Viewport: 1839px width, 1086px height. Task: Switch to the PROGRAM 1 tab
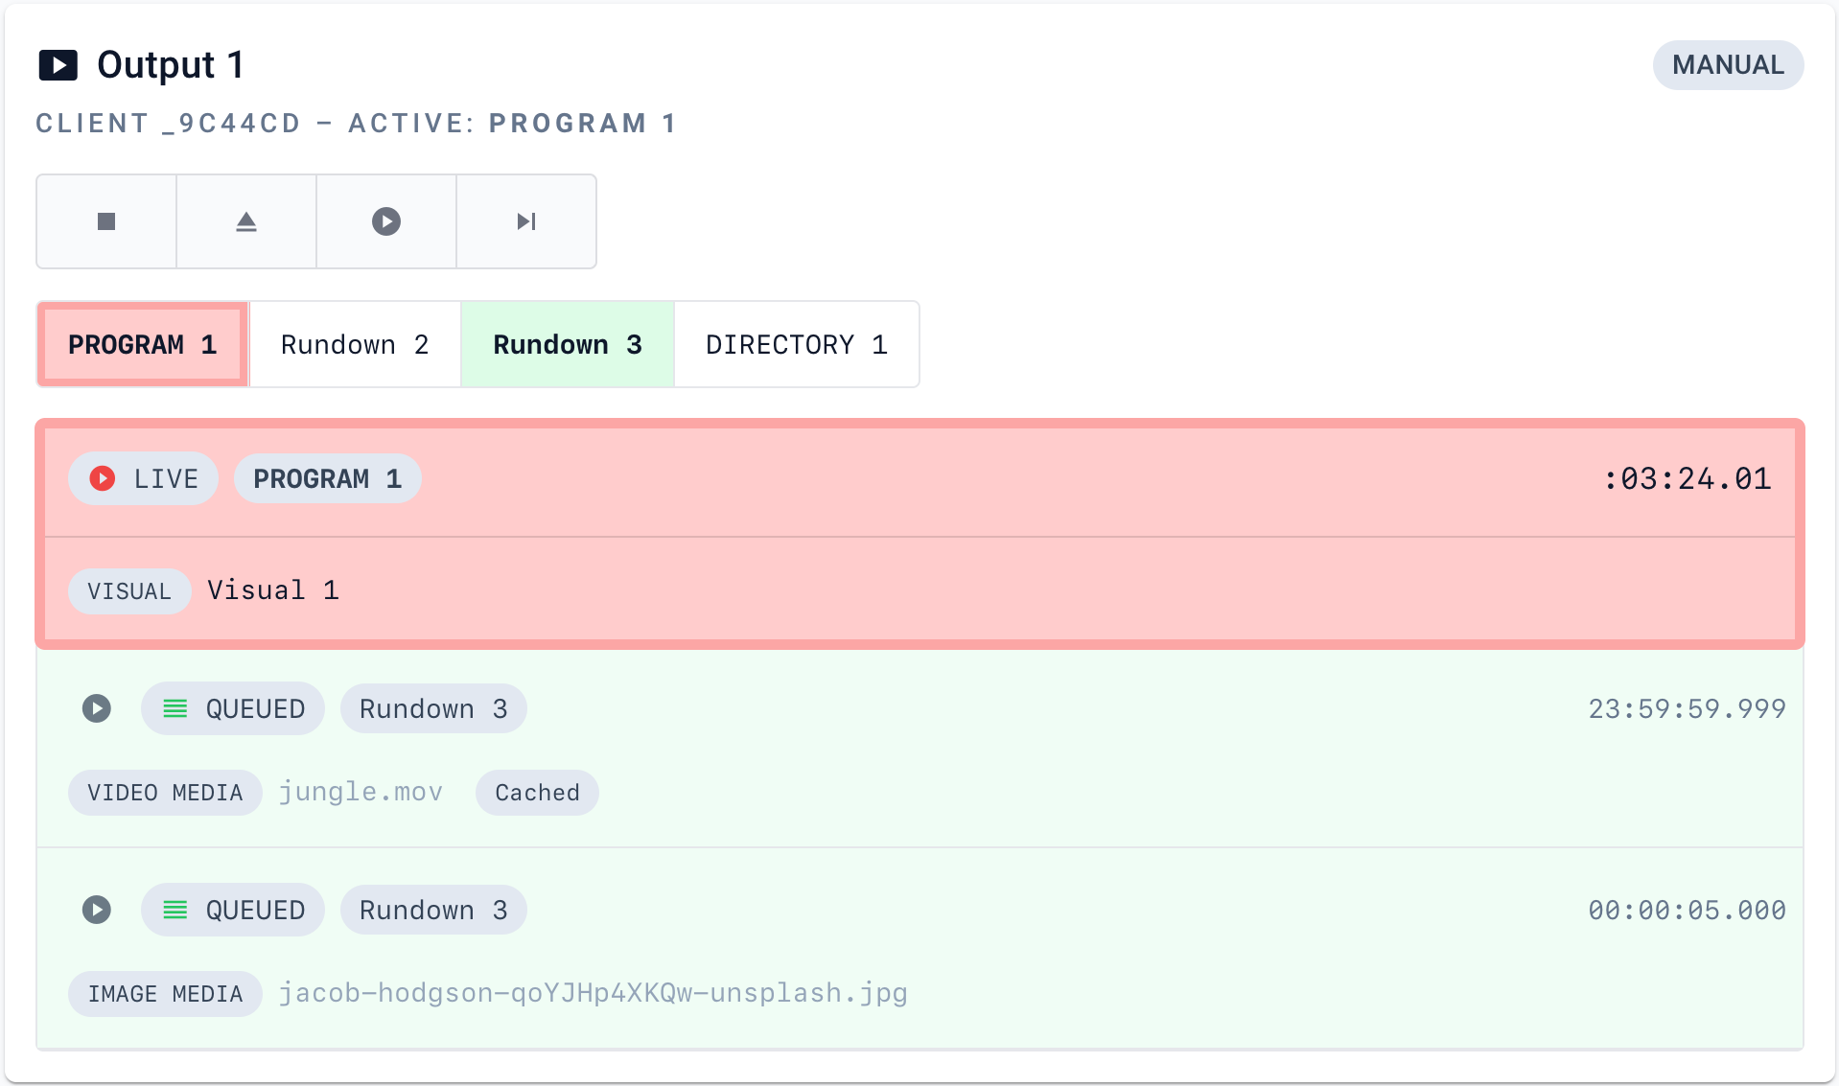tap(143, 344)
